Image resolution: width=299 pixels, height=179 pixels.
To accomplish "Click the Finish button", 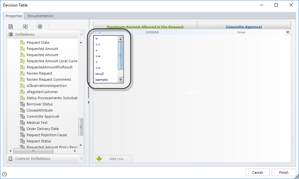I will click(x=283, y=173).
